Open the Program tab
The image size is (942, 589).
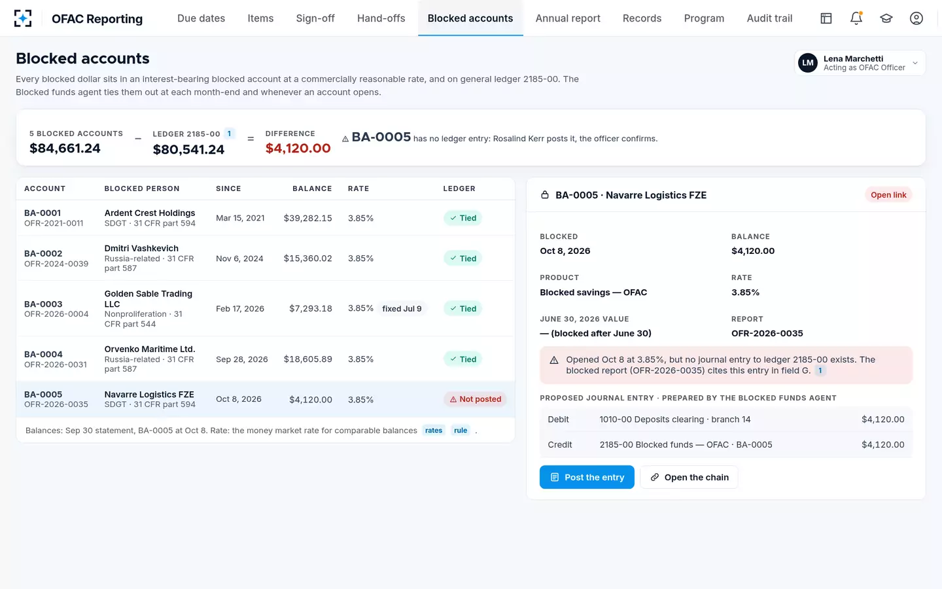[x=705, y=18]
